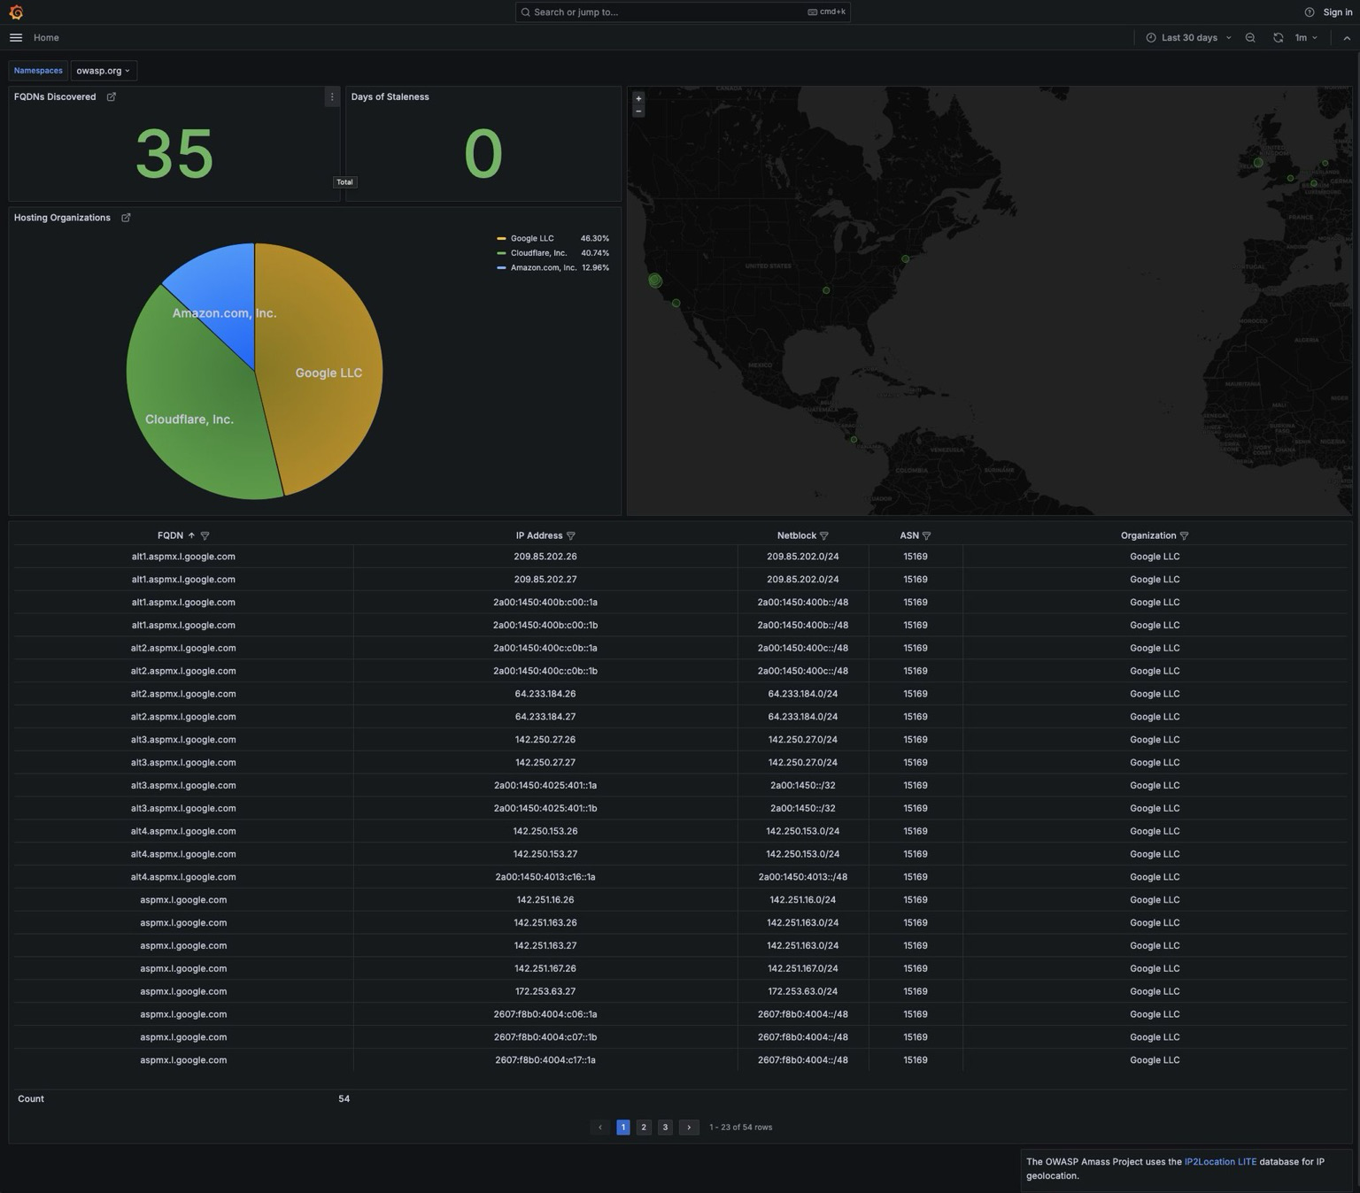
Task: Click IP address 142.251.16.26 cell
Action: [545, 900]
